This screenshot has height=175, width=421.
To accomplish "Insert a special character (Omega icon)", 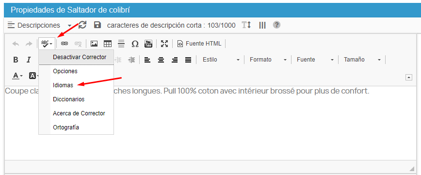I will 135,44.
